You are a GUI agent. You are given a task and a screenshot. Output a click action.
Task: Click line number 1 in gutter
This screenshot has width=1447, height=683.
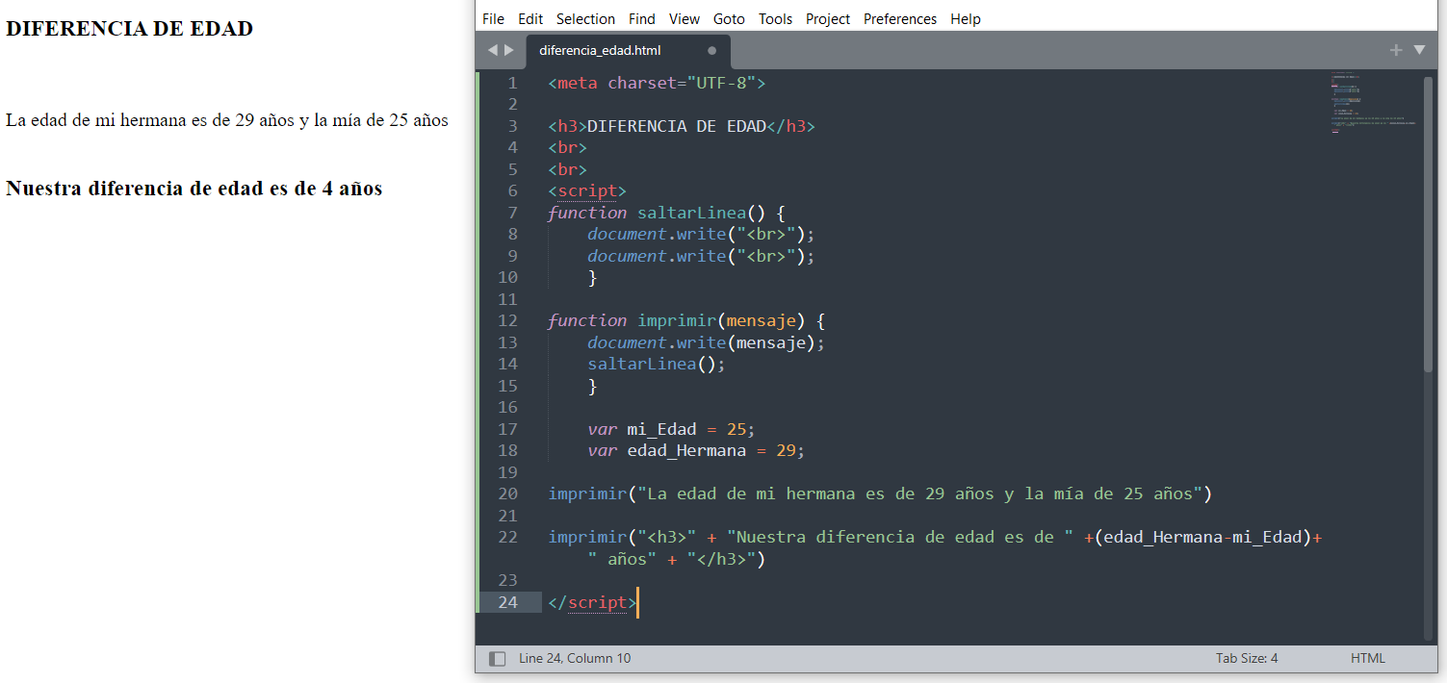[512, 83]
